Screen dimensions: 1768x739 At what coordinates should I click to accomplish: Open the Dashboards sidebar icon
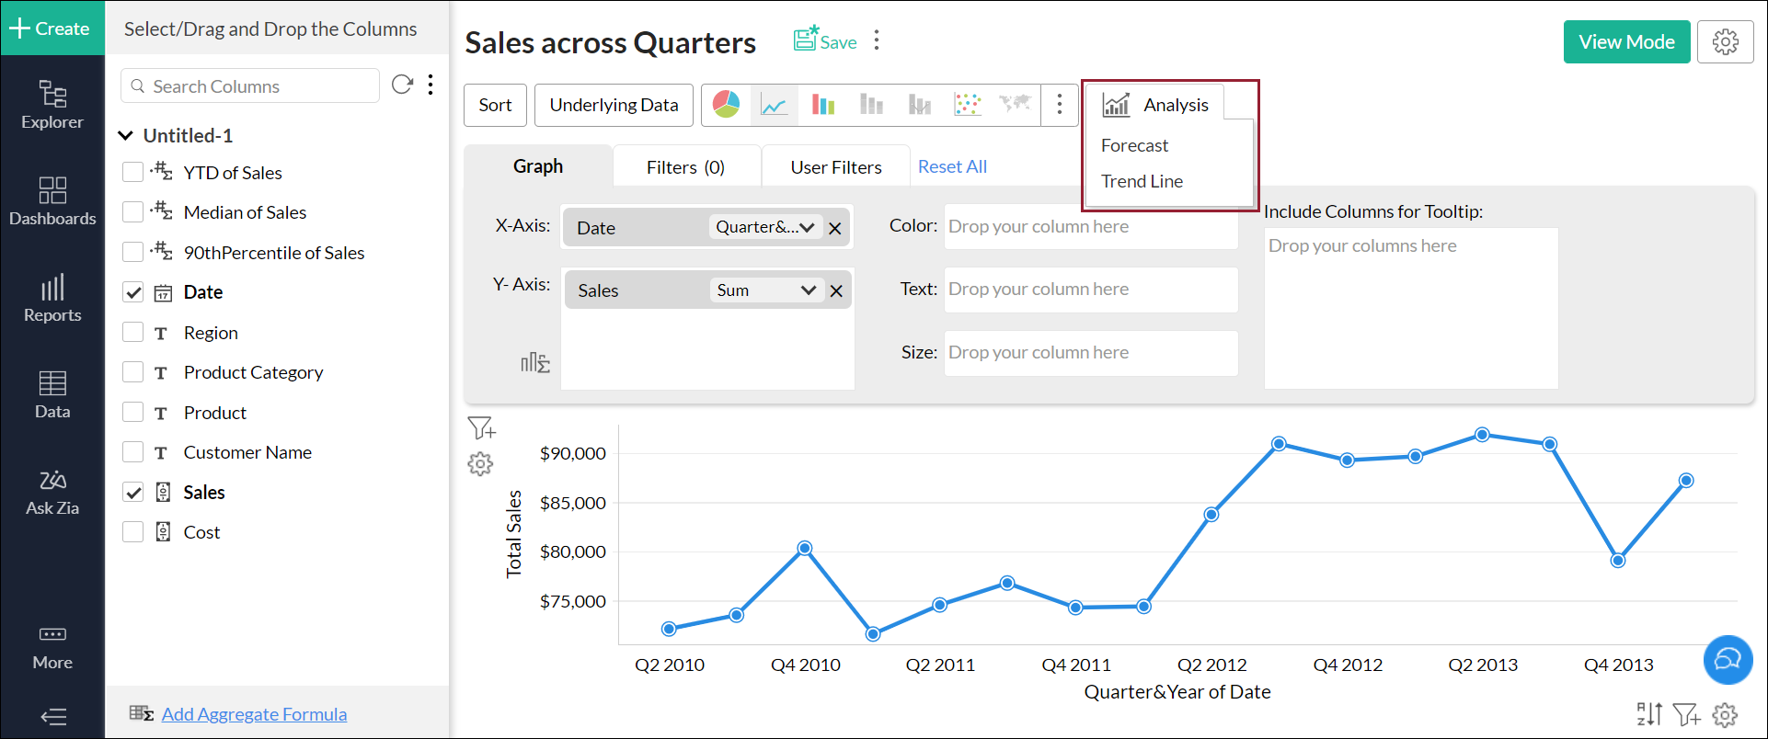52,201
